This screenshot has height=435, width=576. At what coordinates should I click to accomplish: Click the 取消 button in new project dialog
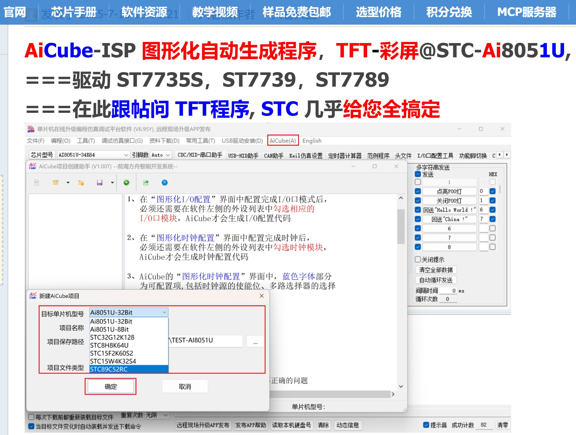(185, 386)
